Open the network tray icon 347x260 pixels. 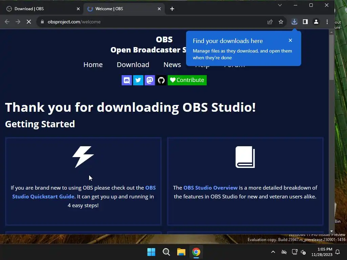(294, 252)
